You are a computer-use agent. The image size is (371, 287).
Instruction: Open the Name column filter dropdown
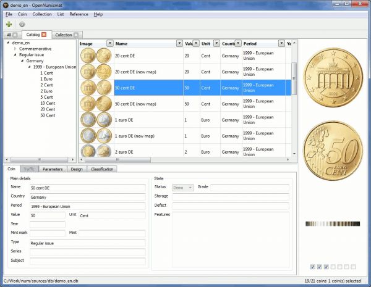point(179,44)
